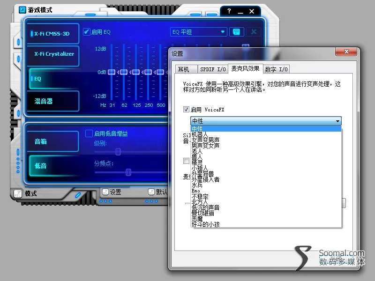Image resolution: width=375 pixels, height=281 pixels.
Task: Choose 老人 voice effect
Action: pyautogui.click(x=266, y=151)
